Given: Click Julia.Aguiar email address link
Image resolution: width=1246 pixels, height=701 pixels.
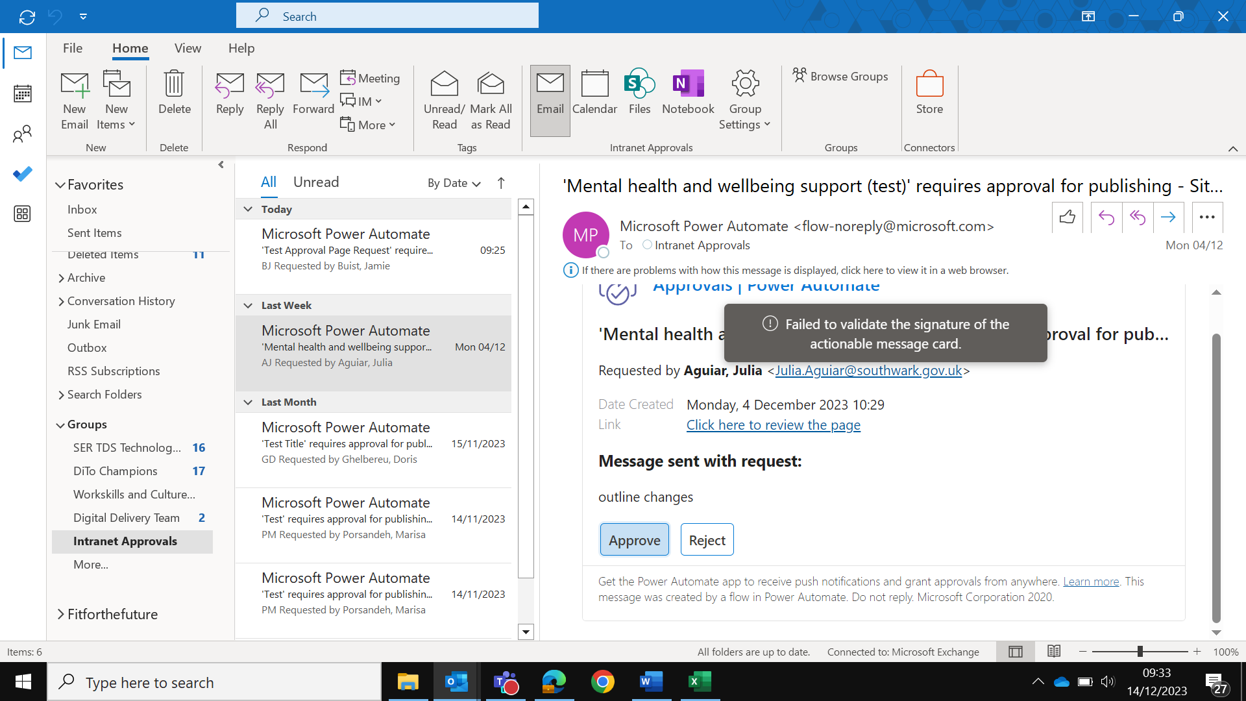Looking at the screenshot, I should point(868,371).
